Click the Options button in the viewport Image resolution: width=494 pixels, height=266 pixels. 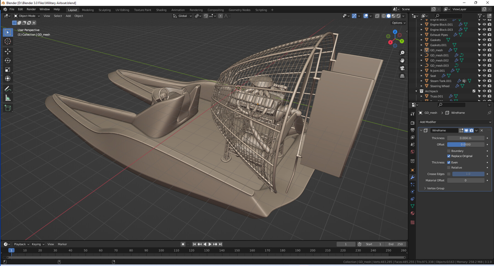[398, 23]
